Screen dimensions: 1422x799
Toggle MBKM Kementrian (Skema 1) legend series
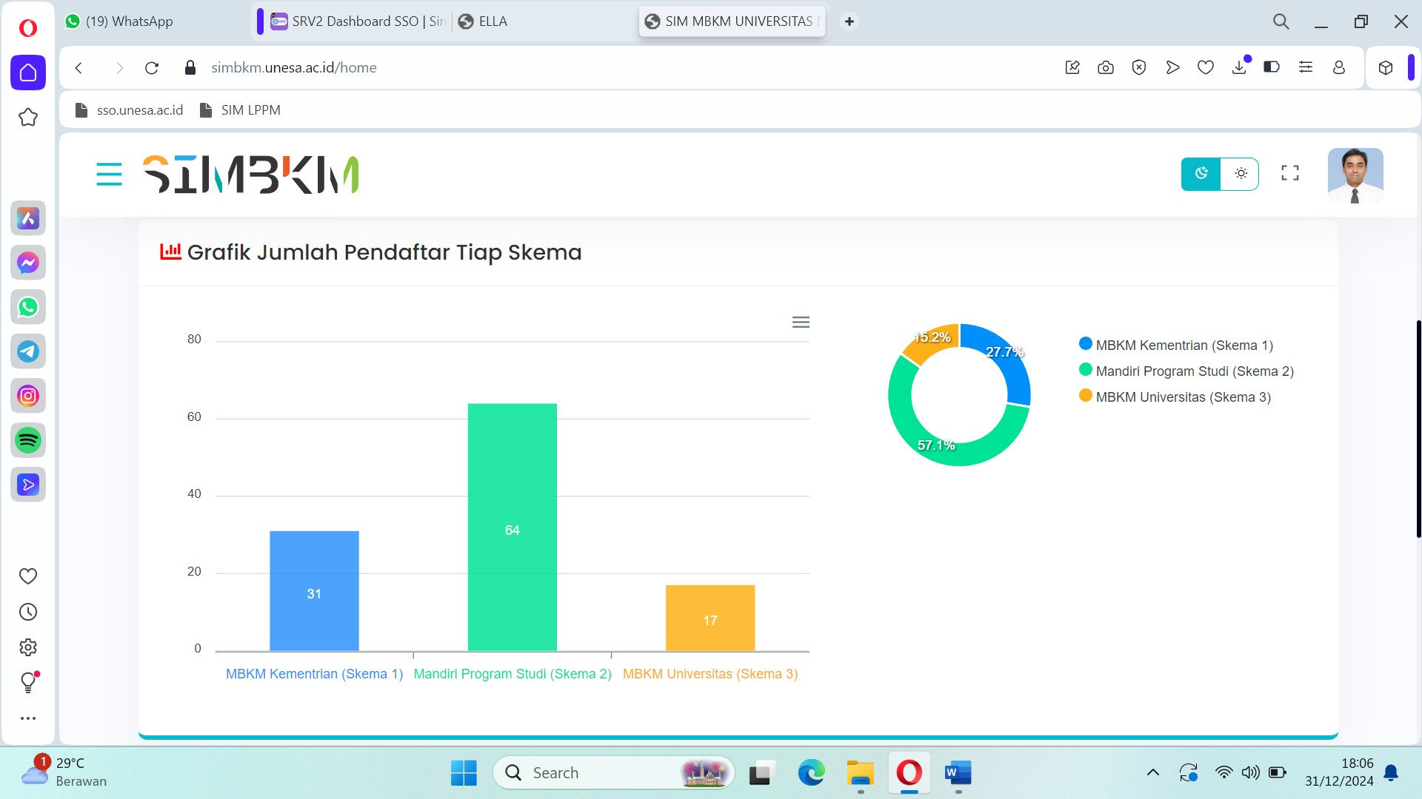point(1184,345)
